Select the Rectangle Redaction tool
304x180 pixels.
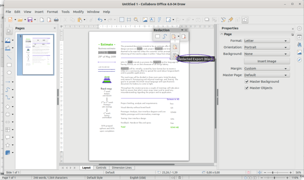pyautogui.click(x=158, y=37)
